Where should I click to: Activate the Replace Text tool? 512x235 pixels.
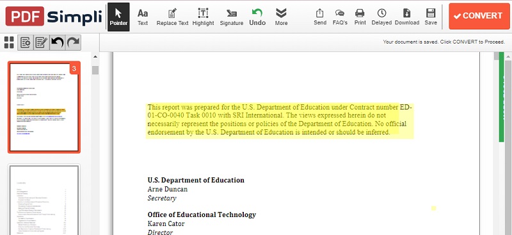click(x=172, y=17)
